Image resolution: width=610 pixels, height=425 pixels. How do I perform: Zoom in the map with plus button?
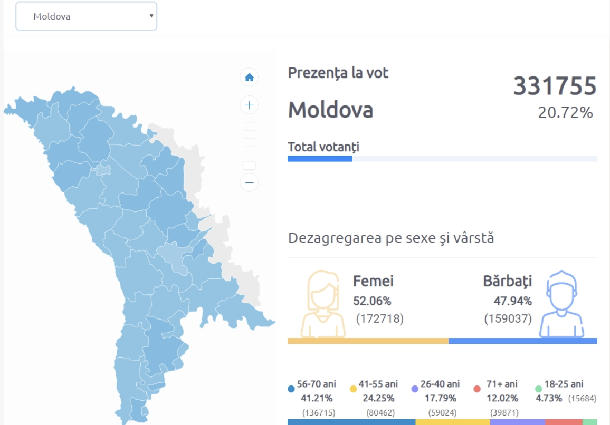(x=249, y=105)
